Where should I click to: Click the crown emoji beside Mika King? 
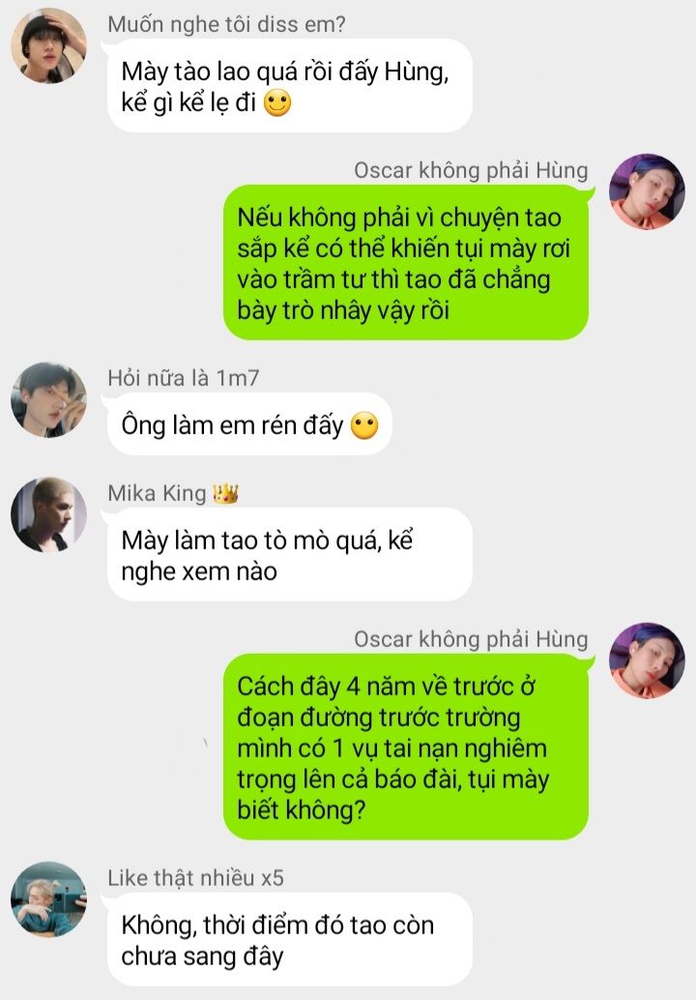(225, 493)
